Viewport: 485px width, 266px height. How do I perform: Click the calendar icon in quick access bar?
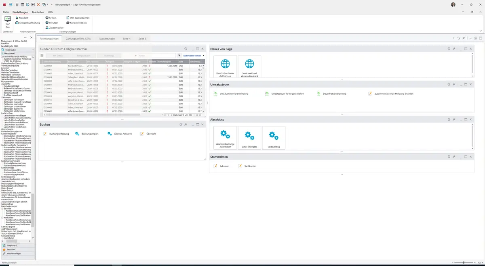pyautogui.click(x=22, y=4)
